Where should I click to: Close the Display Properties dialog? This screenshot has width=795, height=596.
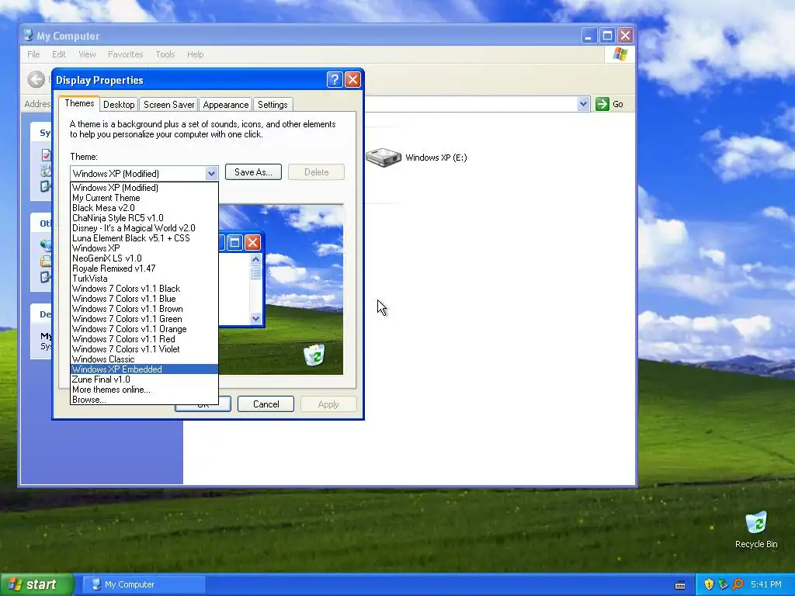(x=352, y=80)
